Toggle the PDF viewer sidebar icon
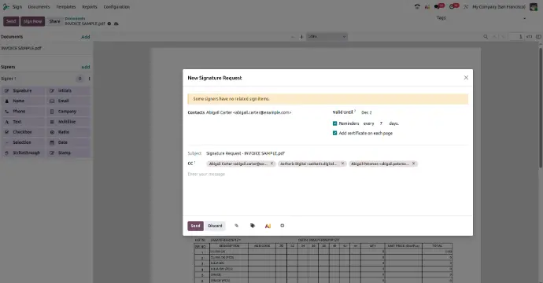This screenshot has width=543, height=283. [538, 36]
